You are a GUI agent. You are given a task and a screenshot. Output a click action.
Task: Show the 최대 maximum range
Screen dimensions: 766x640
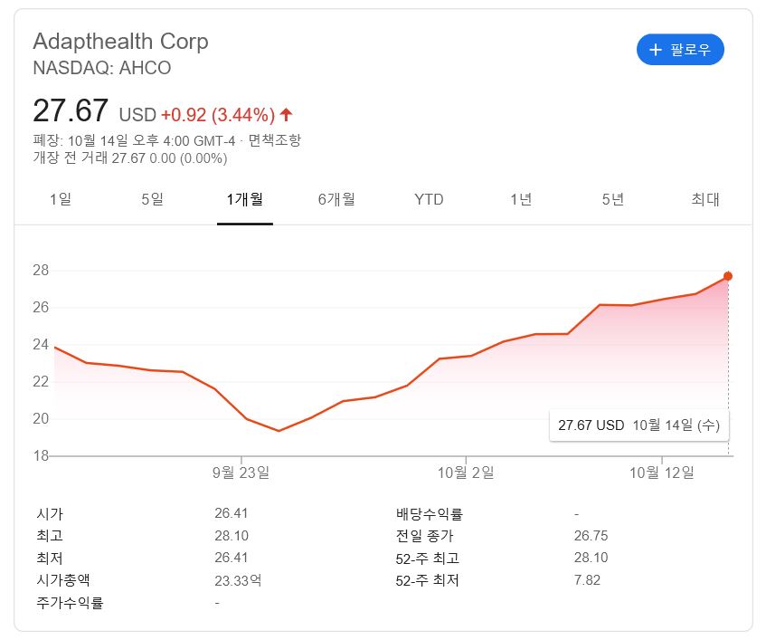(x=705, y=199)
